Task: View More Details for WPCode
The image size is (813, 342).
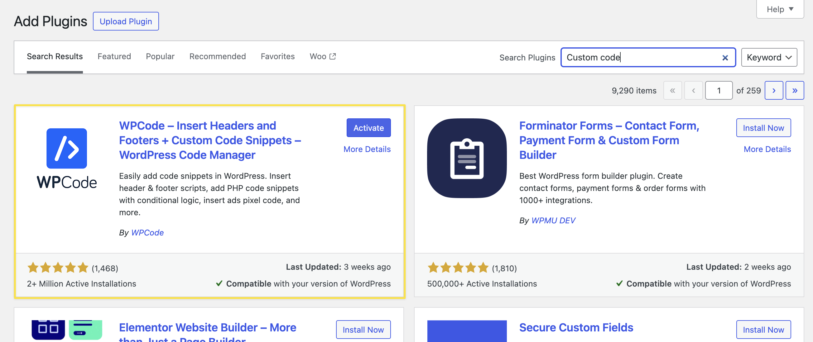Action: (x=367, y=149)
